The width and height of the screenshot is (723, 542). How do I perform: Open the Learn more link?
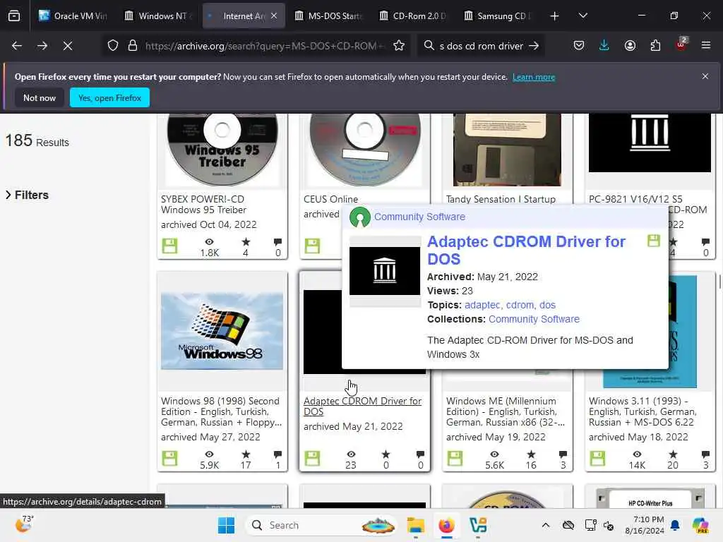click(x=534, y=77)
